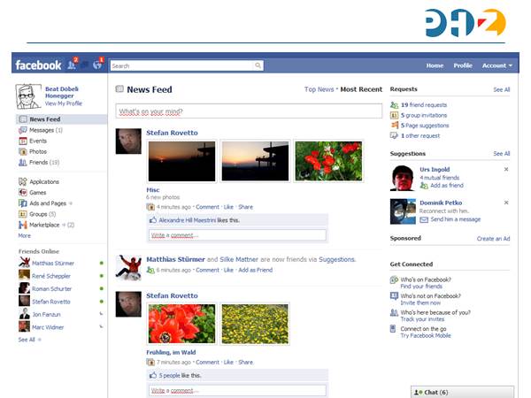Click Try Facebook Mobile link

pos(426,336)
